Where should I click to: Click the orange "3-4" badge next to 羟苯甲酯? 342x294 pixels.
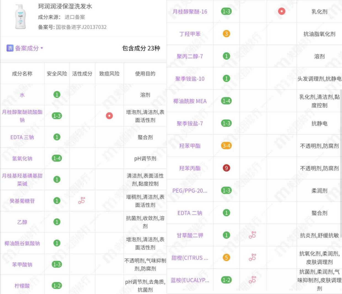(x=226, y=146)
